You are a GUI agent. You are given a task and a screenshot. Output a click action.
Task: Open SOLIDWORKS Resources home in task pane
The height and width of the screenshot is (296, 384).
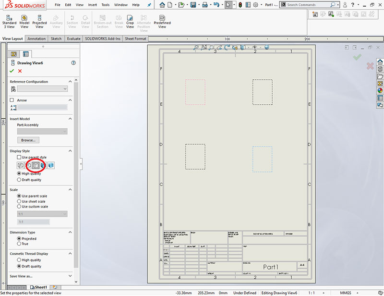click(380, 62)
